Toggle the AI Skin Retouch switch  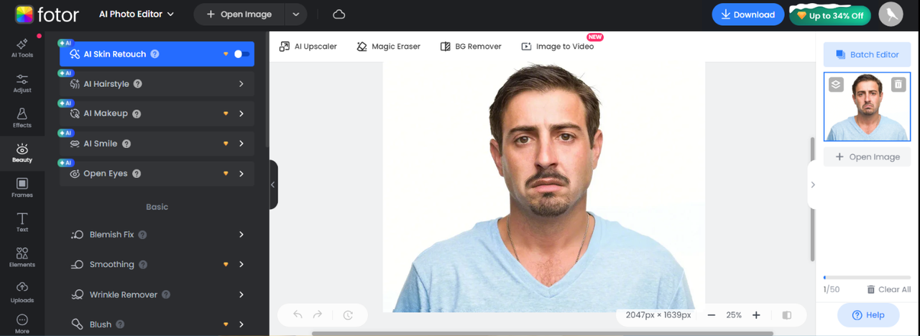(x=241, y=54)
